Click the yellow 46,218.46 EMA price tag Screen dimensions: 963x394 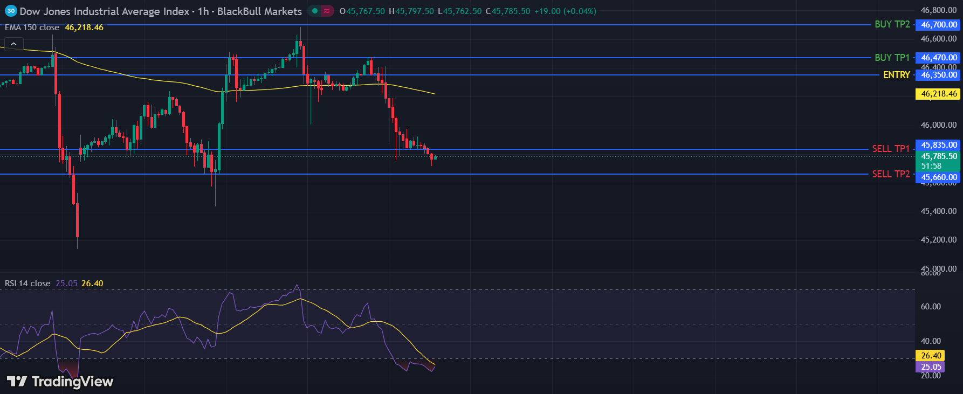(x=938, y=94)
